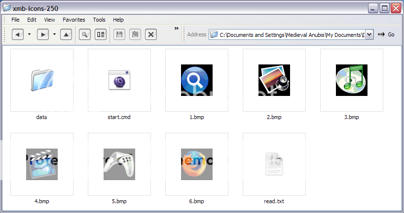
Task: Show hidden toolbar items via chevron
Action: [176, 29]
